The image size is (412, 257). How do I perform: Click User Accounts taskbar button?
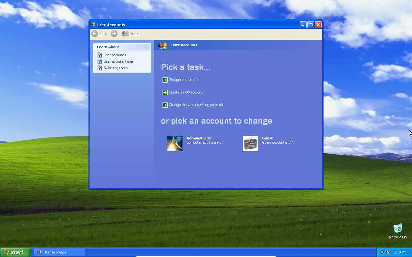coord(60,252)
